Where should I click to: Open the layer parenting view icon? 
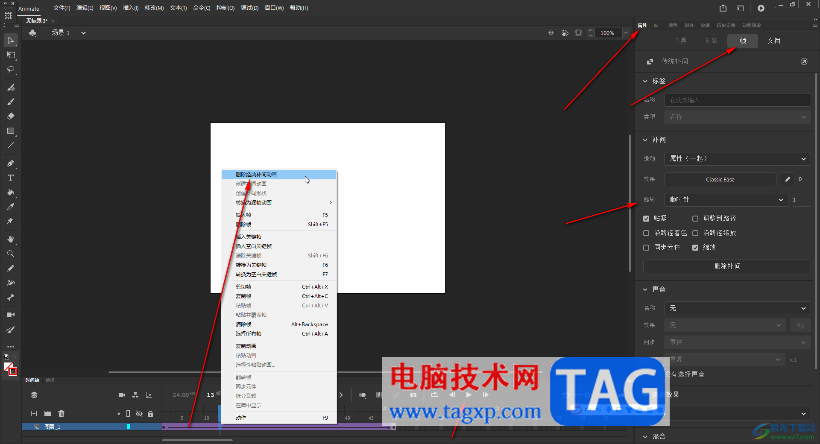[135, 395]
